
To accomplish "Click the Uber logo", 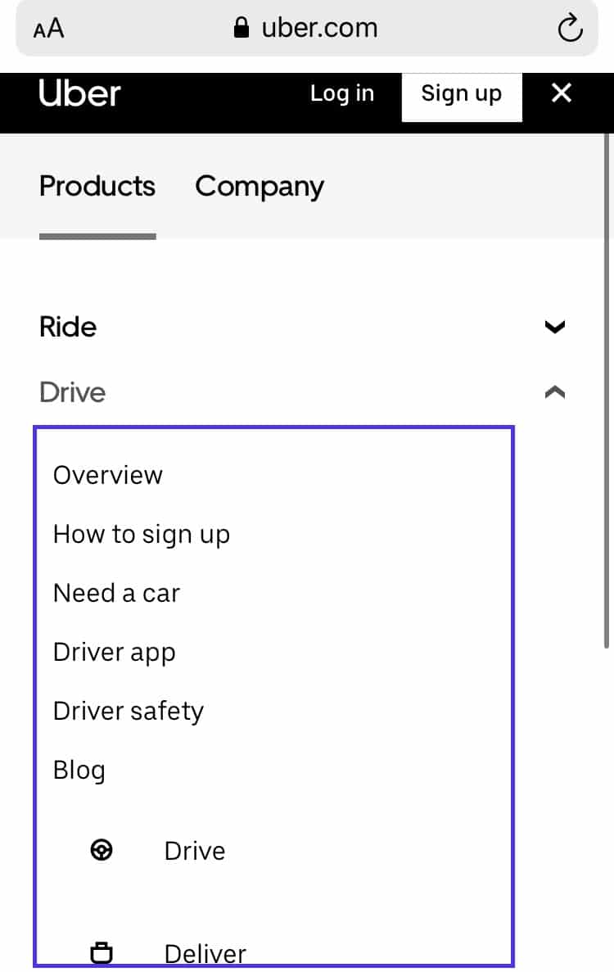I will [78, 93].
